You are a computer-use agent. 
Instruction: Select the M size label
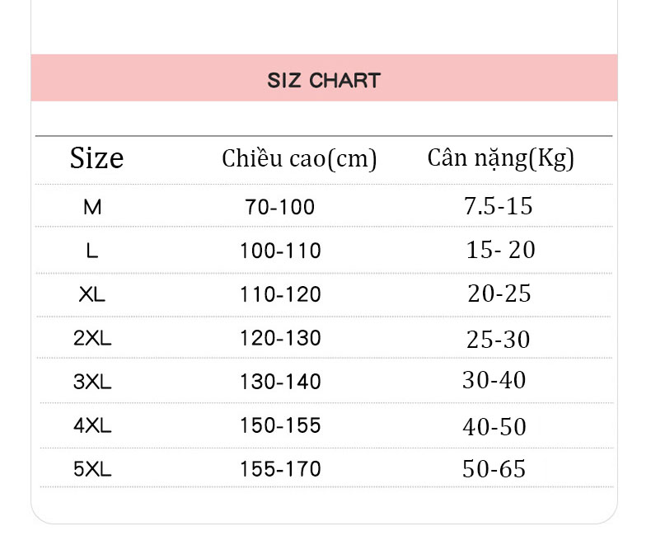click(x=92, y=207)
